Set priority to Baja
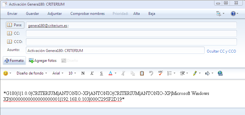This screenshot has height=115, width=245. [152, 14]
